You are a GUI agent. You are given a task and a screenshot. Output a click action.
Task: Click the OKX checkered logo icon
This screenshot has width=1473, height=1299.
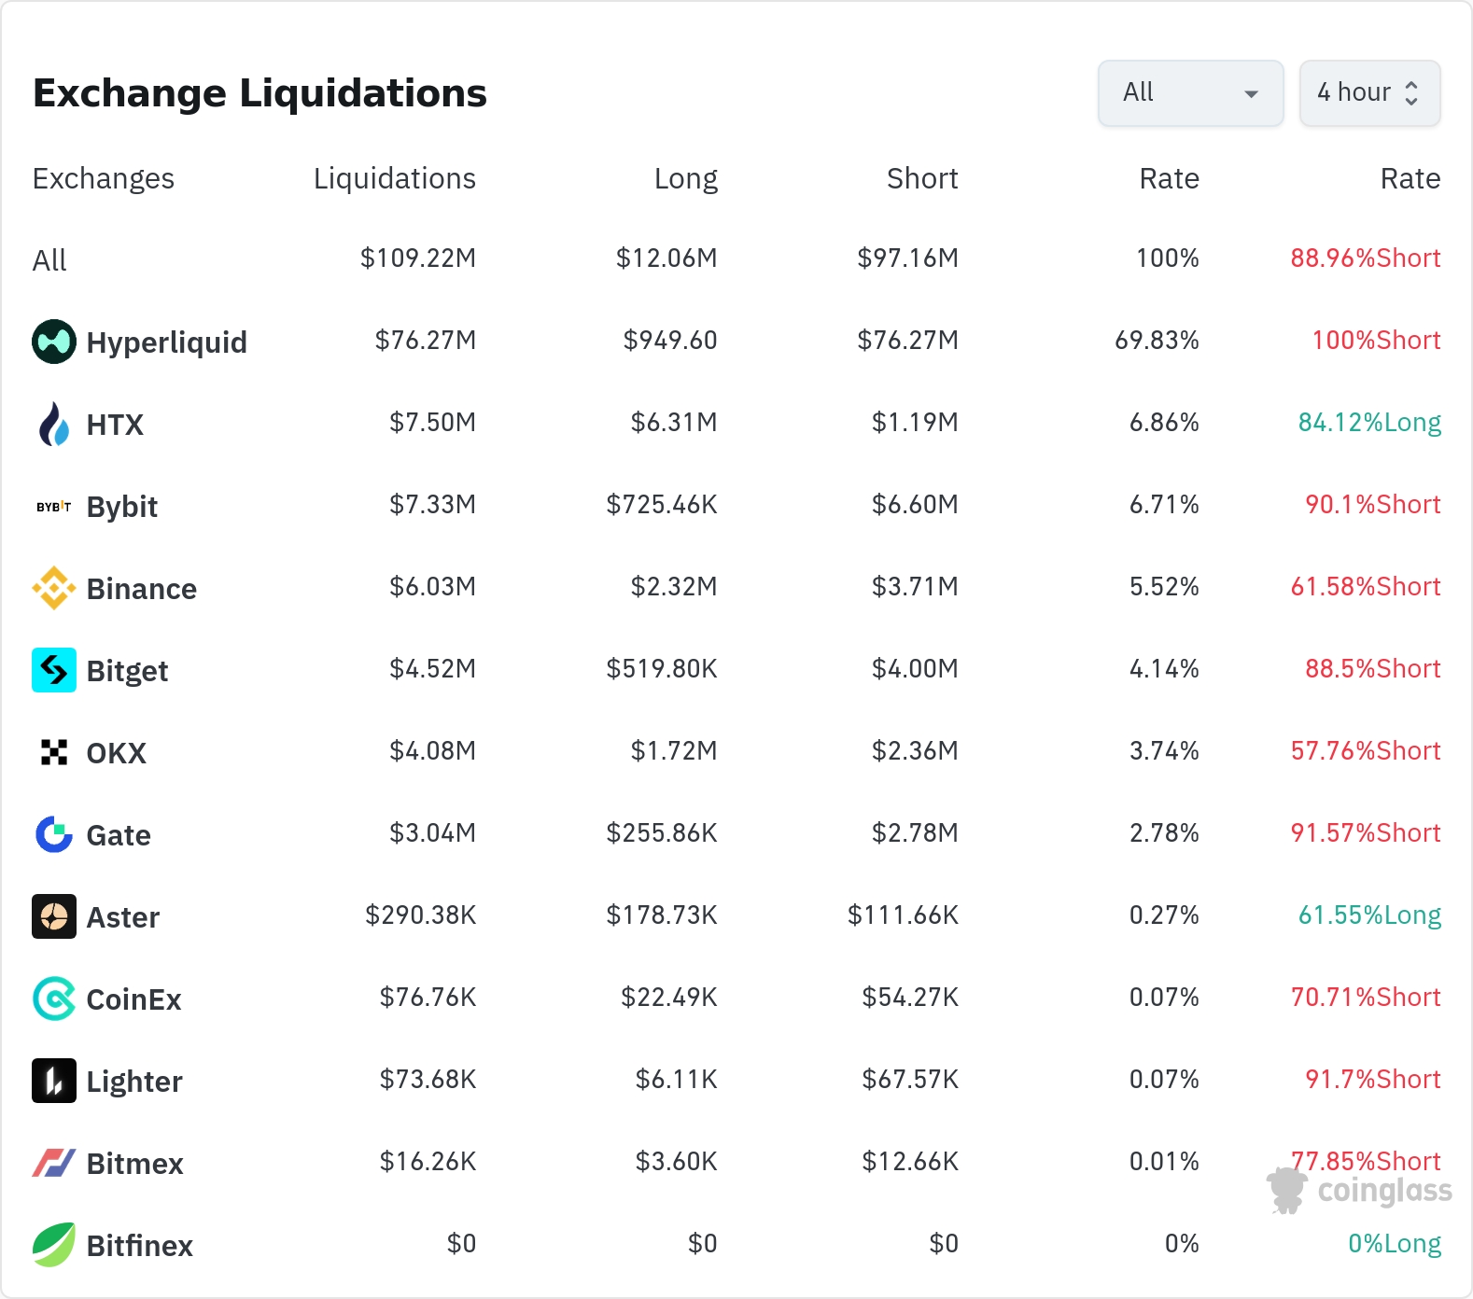[x=54, y=752]
